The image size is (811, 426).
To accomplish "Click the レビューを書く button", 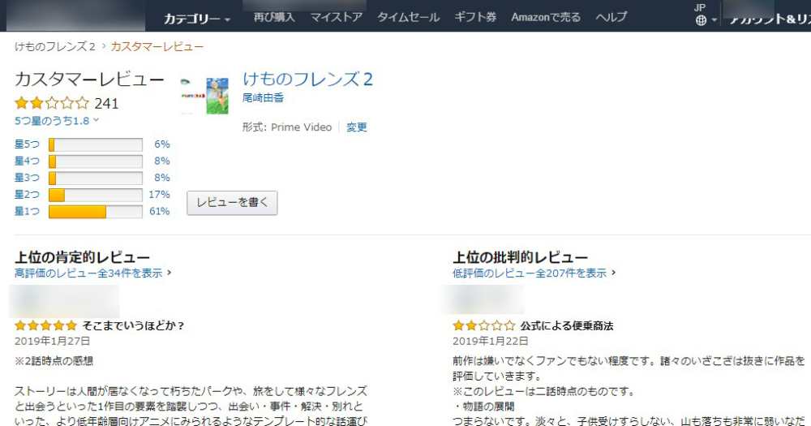I will pyautogui.click(x=232, y=203).
